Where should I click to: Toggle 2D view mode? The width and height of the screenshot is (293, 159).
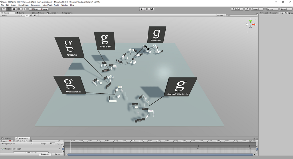(x=22, y=15)
